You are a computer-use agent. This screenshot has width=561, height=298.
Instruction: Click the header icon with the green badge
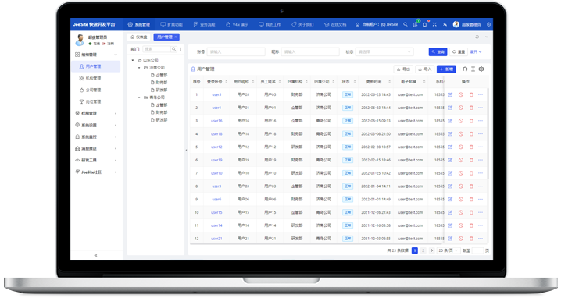click(x=415, y=25)
